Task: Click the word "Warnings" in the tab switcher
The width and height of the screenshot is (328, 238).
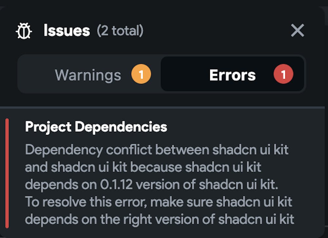Action: (x=88, y=75)
